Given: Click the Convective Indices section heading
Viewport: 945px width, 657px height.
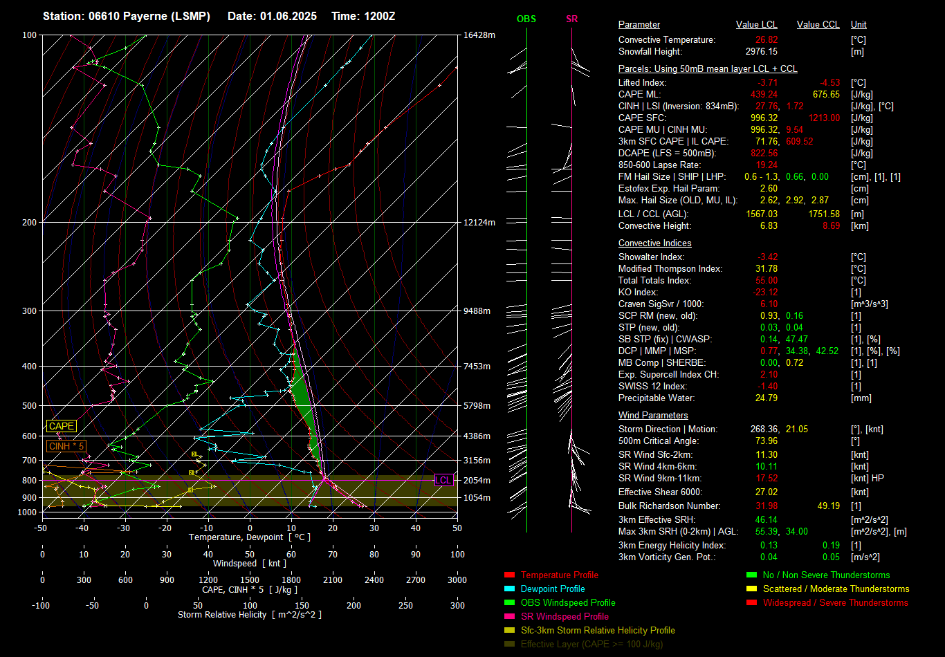Looking at the screenshot, I should click(654, 243).
